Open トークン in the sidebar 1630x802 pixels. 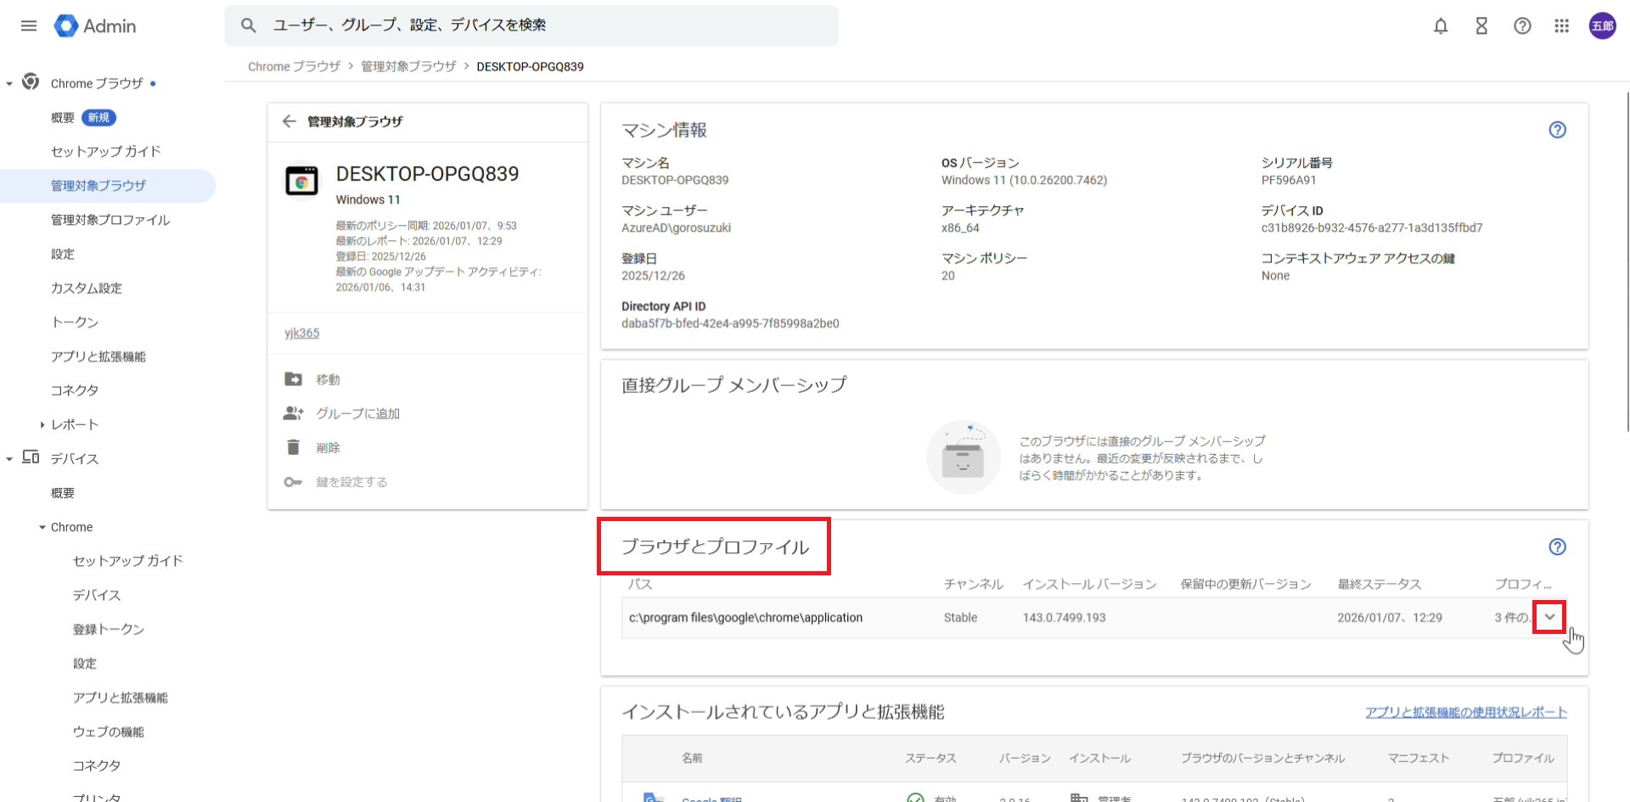(75, 322)
